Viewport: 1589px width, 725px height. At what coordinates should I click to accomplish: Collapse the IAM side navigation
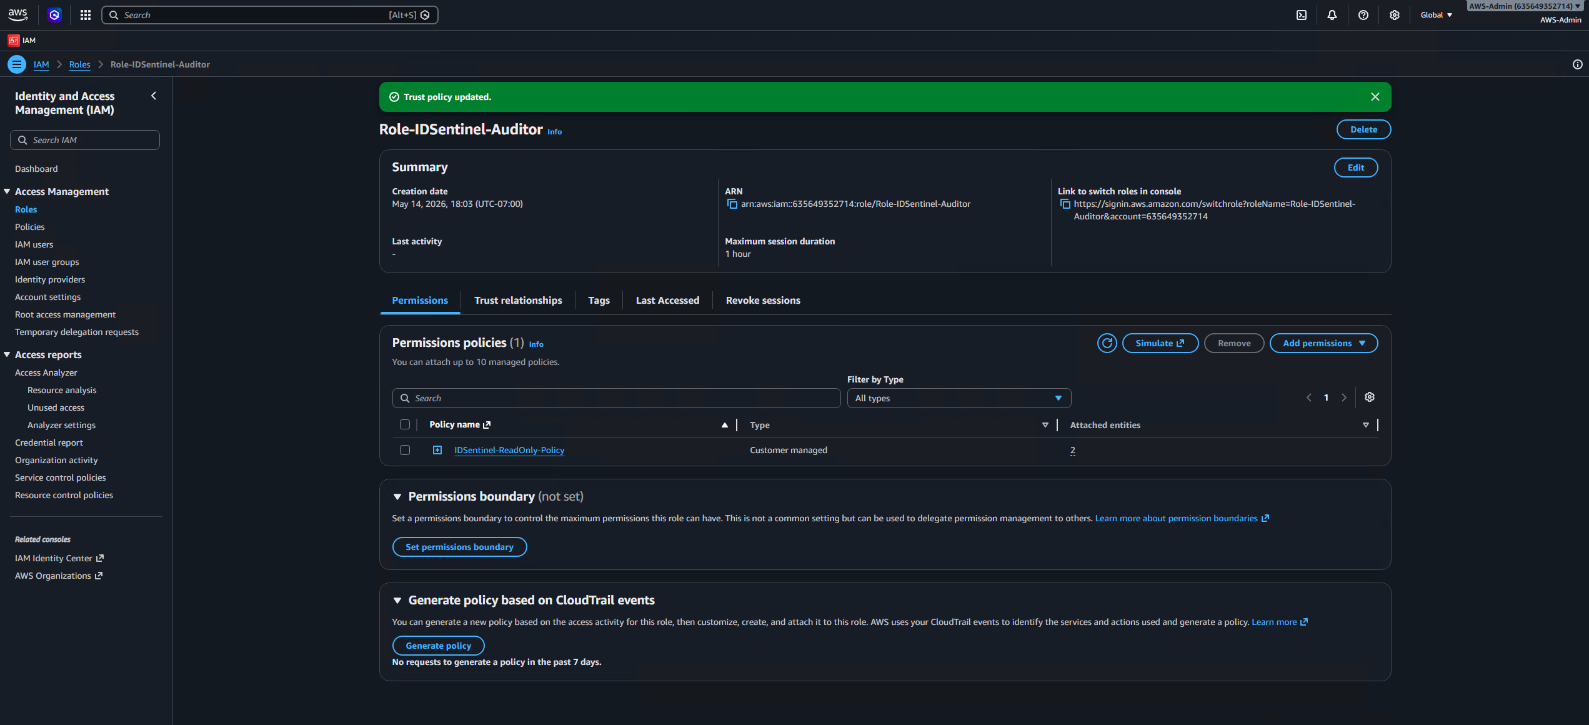click(154, 96)
